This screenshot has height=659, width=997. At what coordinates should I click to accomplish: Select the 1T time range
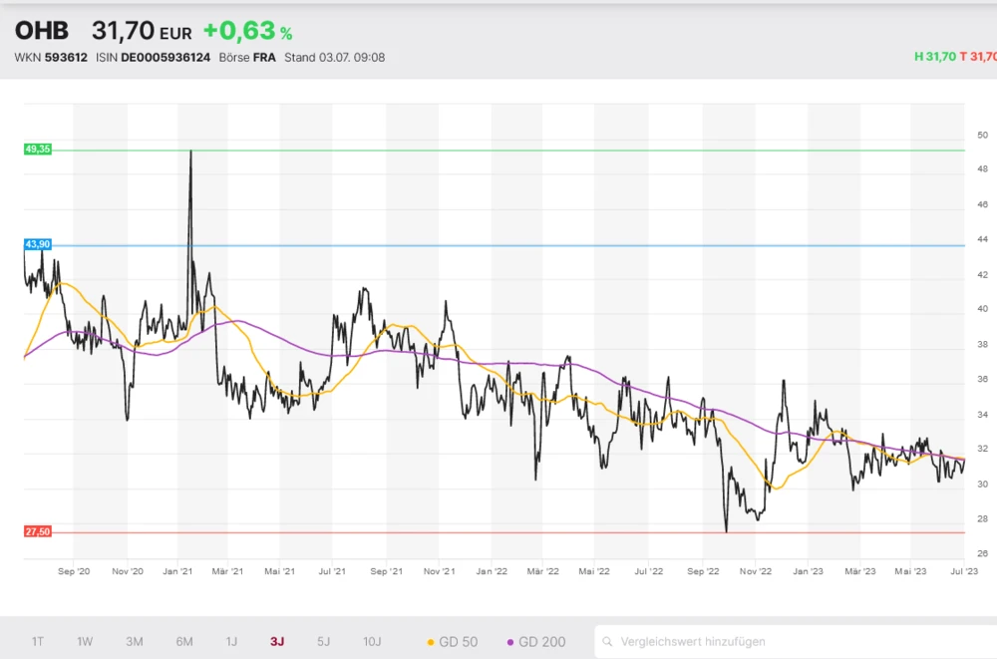[38, 642]
